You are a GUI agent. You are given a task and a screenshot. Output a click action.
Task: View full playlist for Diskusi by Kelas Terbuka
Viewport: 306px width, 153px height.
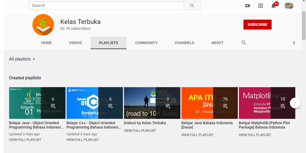[x=140, y=131]
